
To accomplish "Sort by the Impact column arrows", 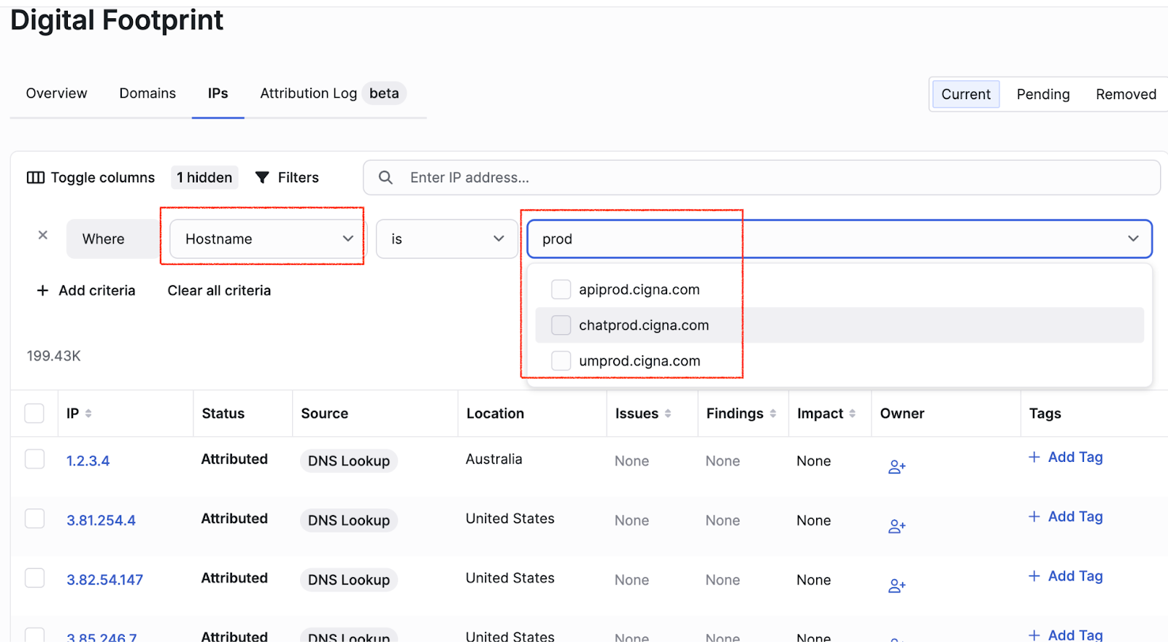I will point(852,414).
